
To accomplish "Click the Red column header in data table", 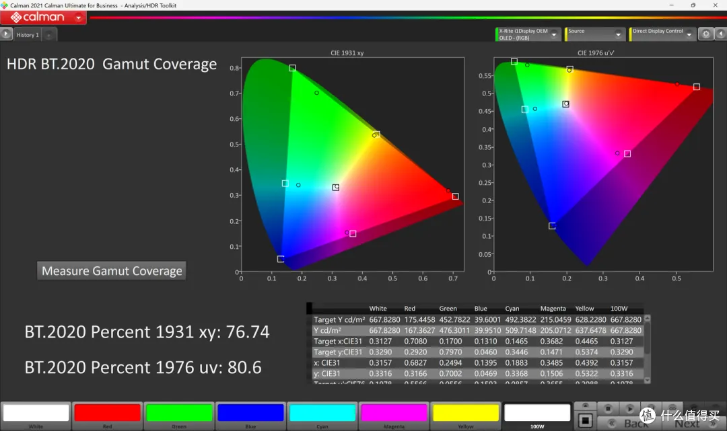I will pyautogui.click(x=409, y=309).
